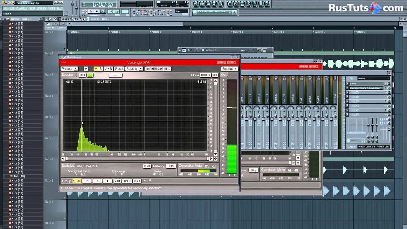Click Reset button in SPAN top bar

119,69
